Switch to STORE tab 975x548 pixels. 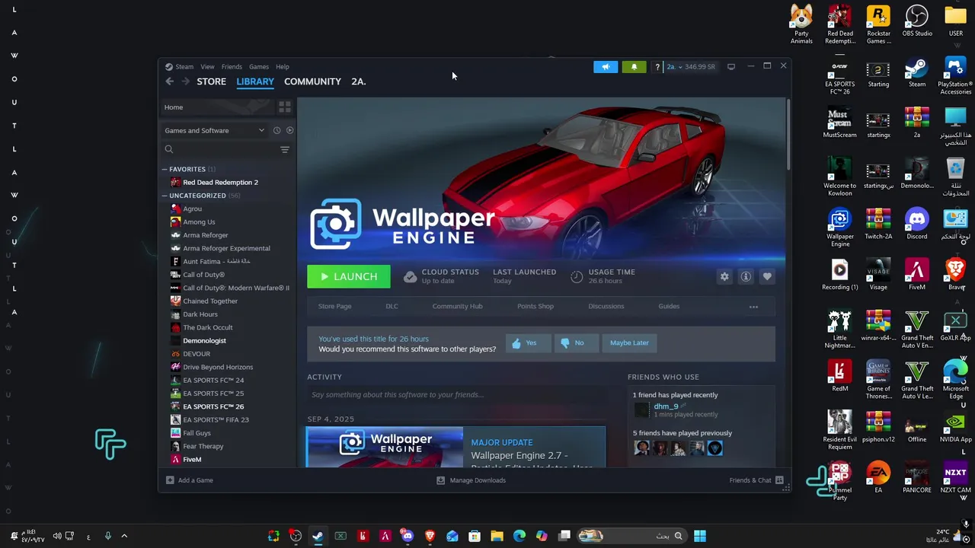(212, 81)
